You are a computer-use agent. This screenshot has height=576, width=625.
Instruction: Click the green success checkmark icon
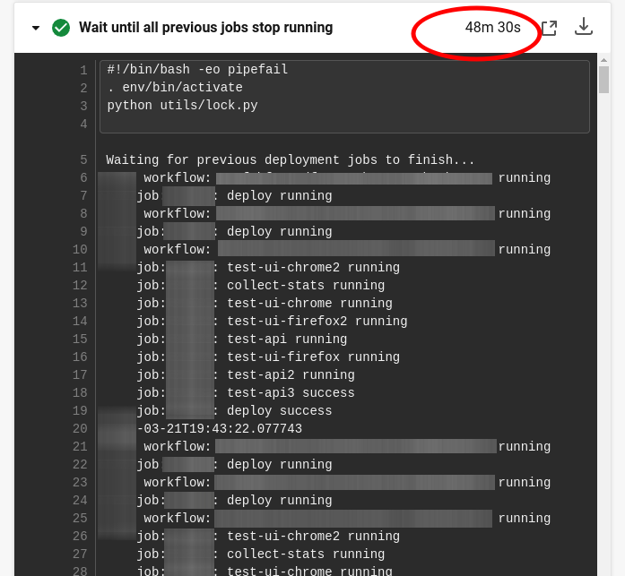(x=61, y=28)
